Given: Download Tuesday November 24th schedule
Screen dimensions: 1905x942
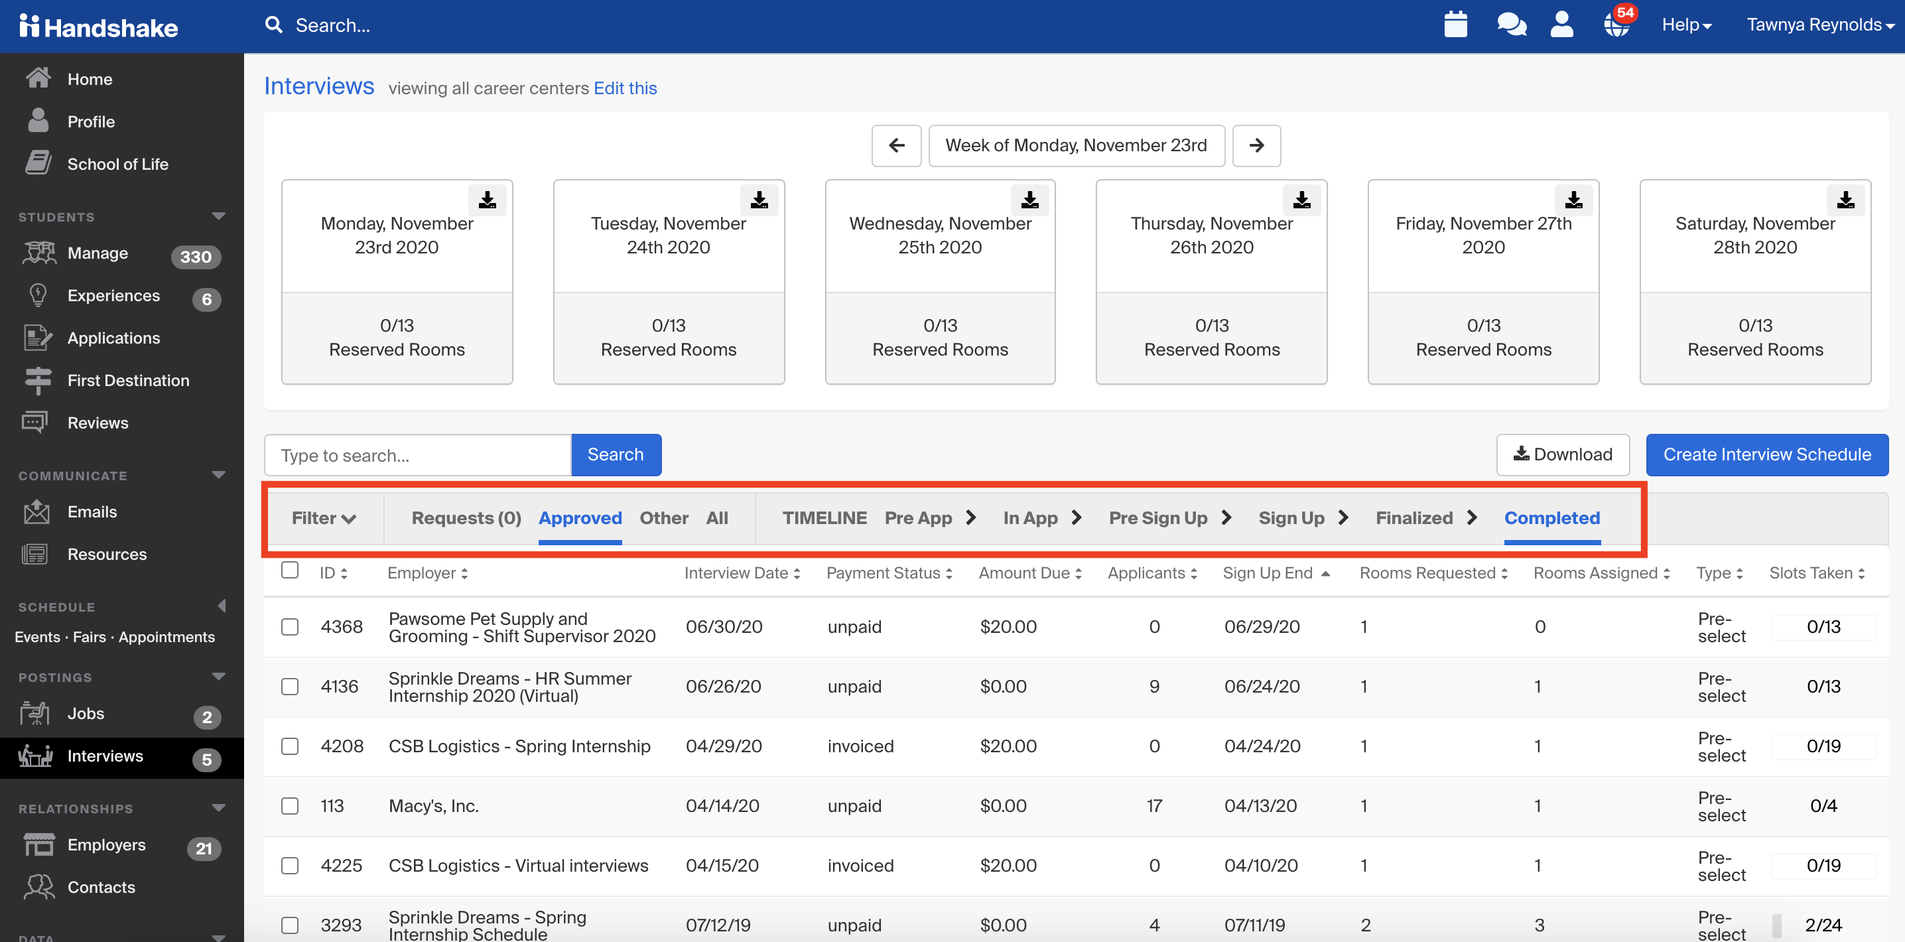Looking at the screenshot, I should (759, 200).
